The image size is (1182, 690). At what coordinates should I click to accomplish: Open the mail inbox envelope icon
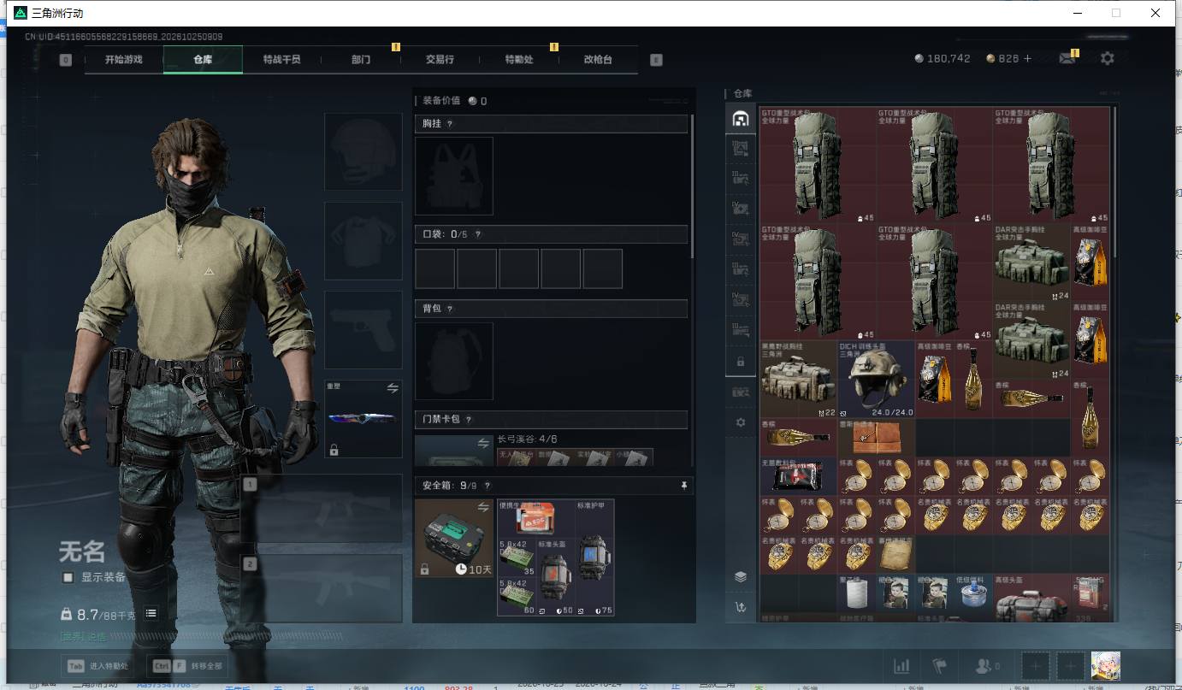1067,59
